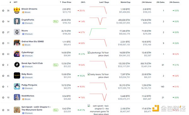Click the Pudgy Penguins penguin avatar
189x115 pixels.
(x=17, y=86)
